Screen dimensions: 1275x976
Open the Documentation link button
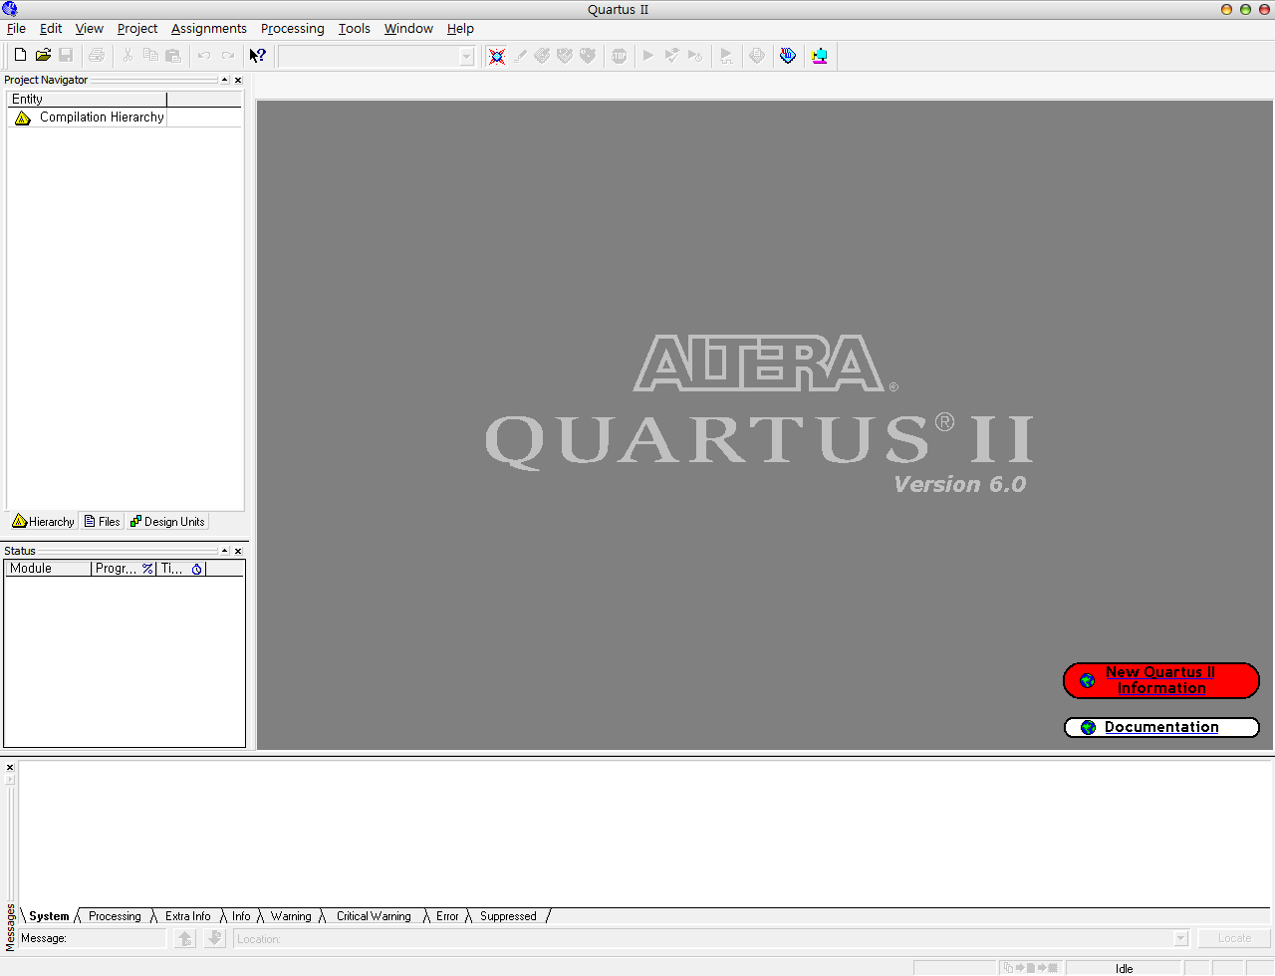click(x=1161, y=727)
